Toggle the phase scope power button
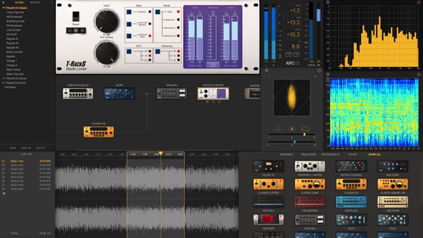This screenshot has width=423, height=238. click(x=319, y=70)
